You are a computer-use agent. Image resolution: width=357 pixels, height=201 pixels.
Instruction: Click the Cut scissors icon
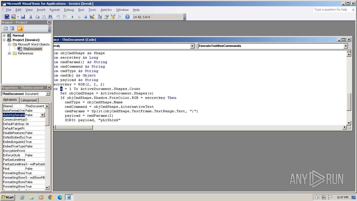pyautogui.click(x=31, y=17)
